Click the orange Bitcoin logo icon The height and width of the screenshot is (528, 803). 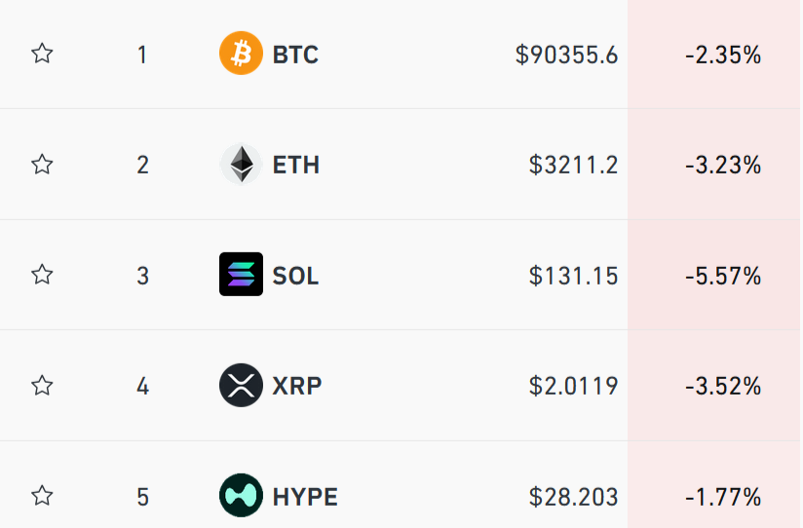[x=241, y=54]
